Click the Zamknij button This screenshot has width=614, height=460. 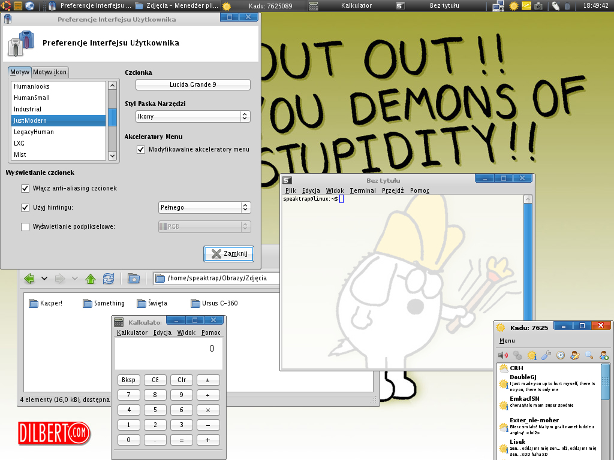tap(228, 254)
